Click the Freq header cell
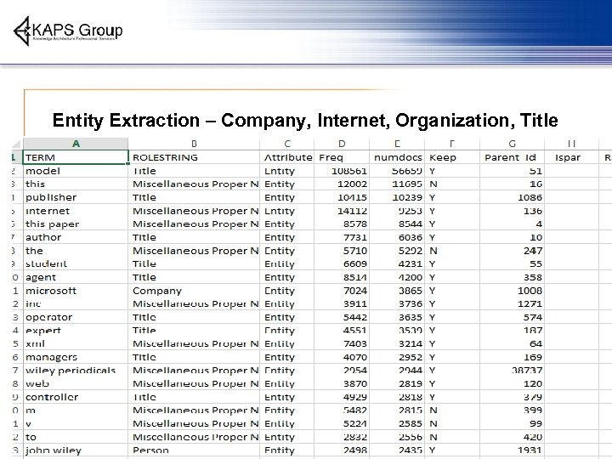This screenshot has height=459, width=612. 342,157
